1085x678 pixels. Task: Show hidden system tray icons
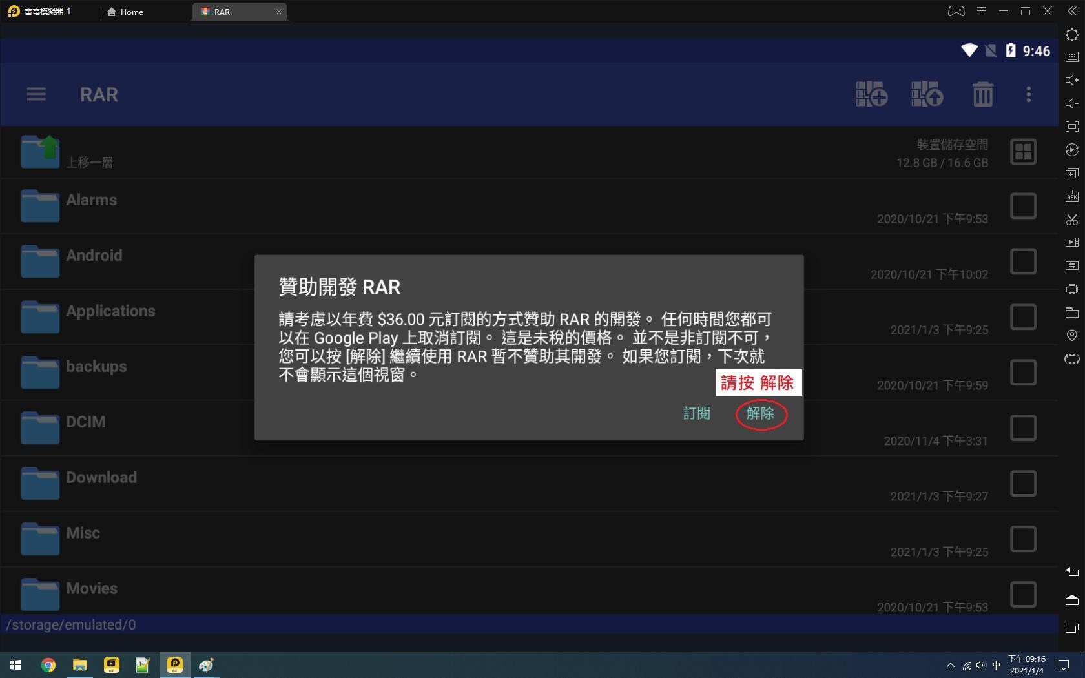pyautogui.click(x=950, y=665)
